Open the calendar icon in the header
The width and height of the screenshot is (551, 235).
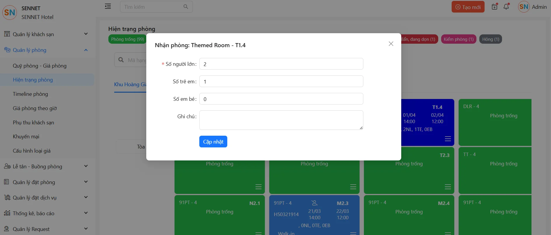pos(494,7)
